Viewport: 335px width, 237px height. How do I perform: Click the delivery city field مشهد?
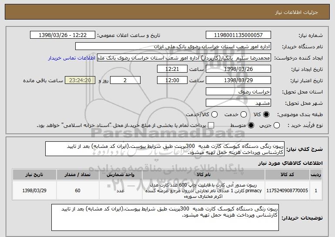tap(238, 103)
